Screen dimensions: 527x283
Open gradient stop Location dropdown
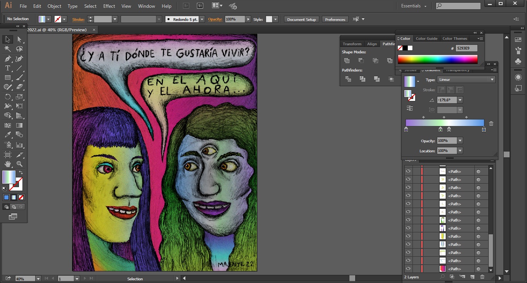460,151
